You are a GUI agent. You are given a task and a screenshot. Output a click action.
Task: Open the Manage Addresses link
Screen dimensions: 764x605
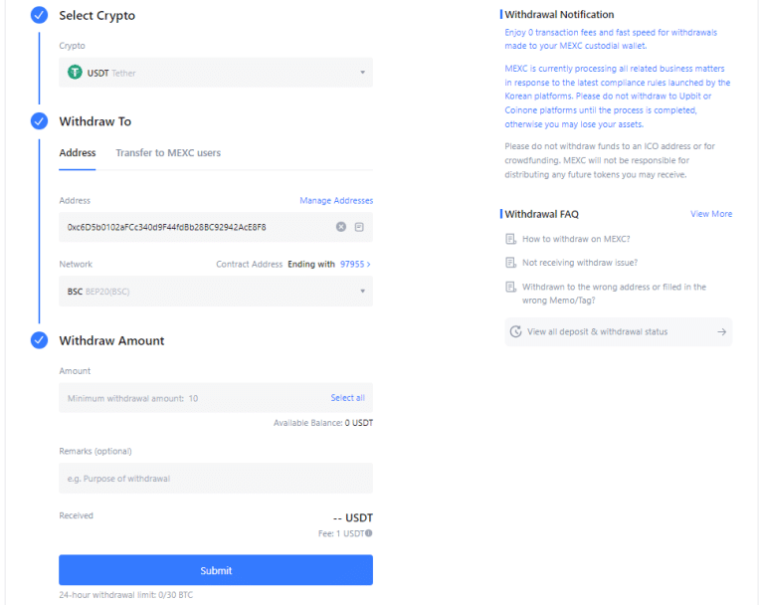[x=336, y=200]
